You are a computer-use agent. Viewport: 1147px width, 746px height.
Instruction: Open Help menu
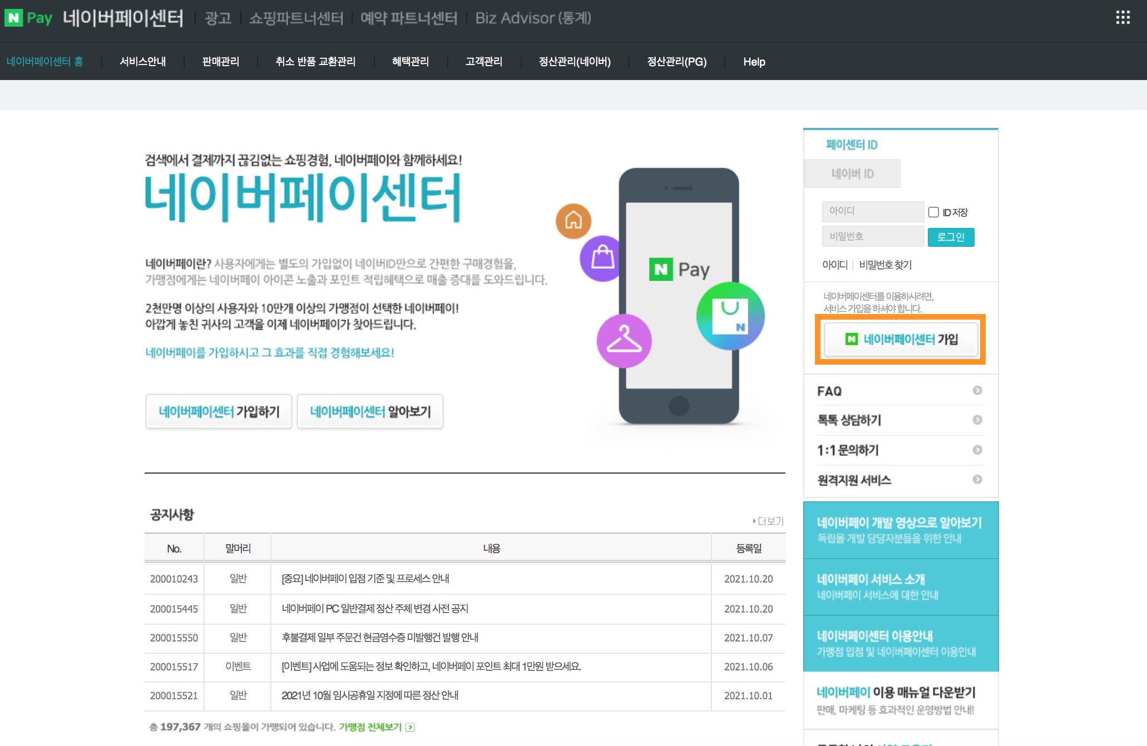click(x=754, y=62)
